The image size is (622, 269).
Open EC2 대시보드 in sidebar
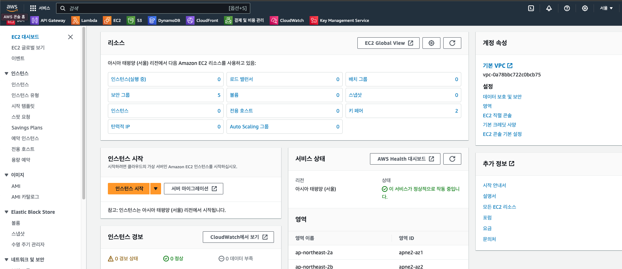[x=25, y=37]
